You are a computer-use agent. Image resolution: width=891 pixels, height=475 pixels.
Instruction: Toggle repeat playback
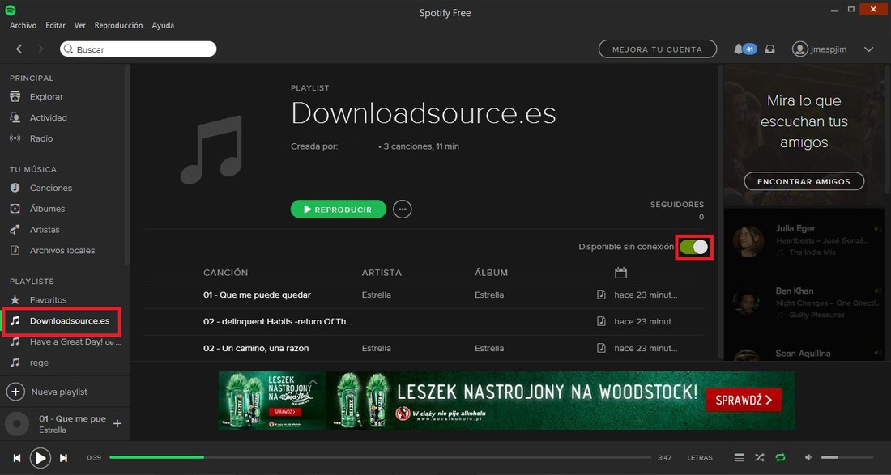tap(780, 457)
